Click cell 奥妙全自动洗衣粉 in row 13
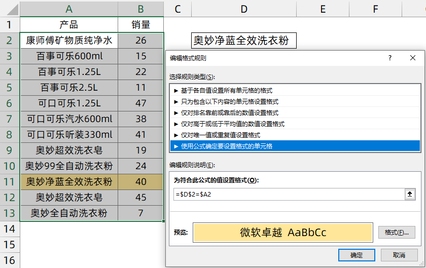This screenshot has height=268, width=426. pyautogui.click(x=69, y=213)
